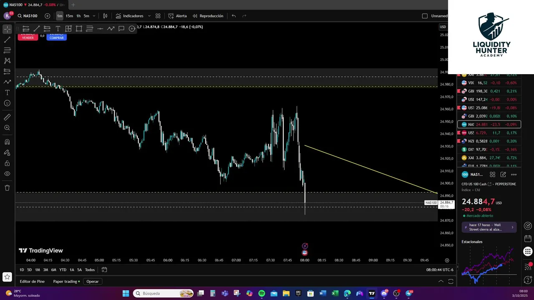Select the Todos date range
Viewport: 534px width, 300px height.
pos(90,270)
